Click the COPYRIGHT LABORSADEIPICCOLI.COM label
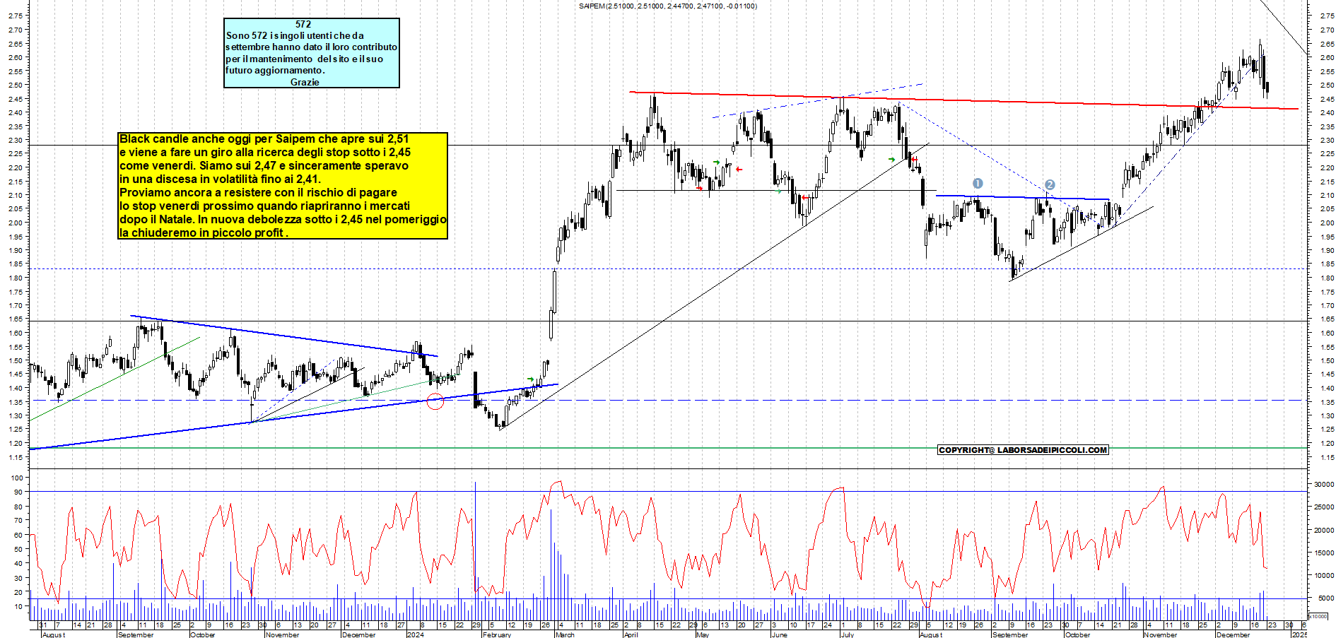This screenshot has width=1336, height=638. 1023,450
